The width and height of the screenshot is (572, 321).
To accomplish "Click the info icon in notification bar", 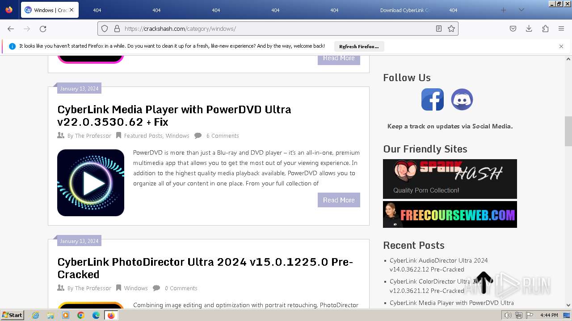I will [12, 46].
